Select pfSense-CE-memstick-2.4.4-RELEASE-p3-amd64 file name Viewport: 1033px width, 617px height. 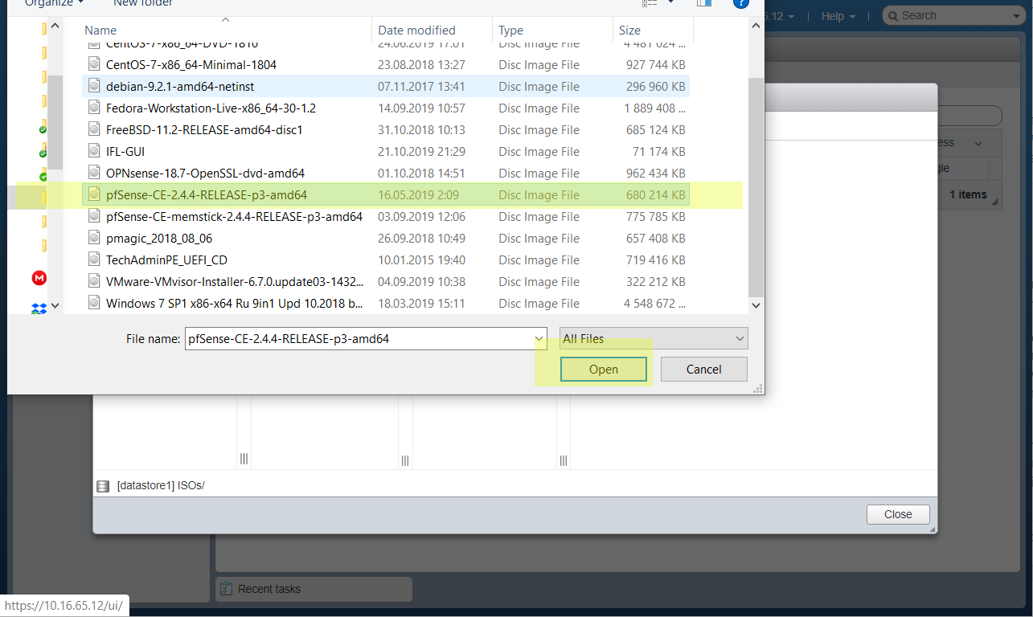point(234,216)
